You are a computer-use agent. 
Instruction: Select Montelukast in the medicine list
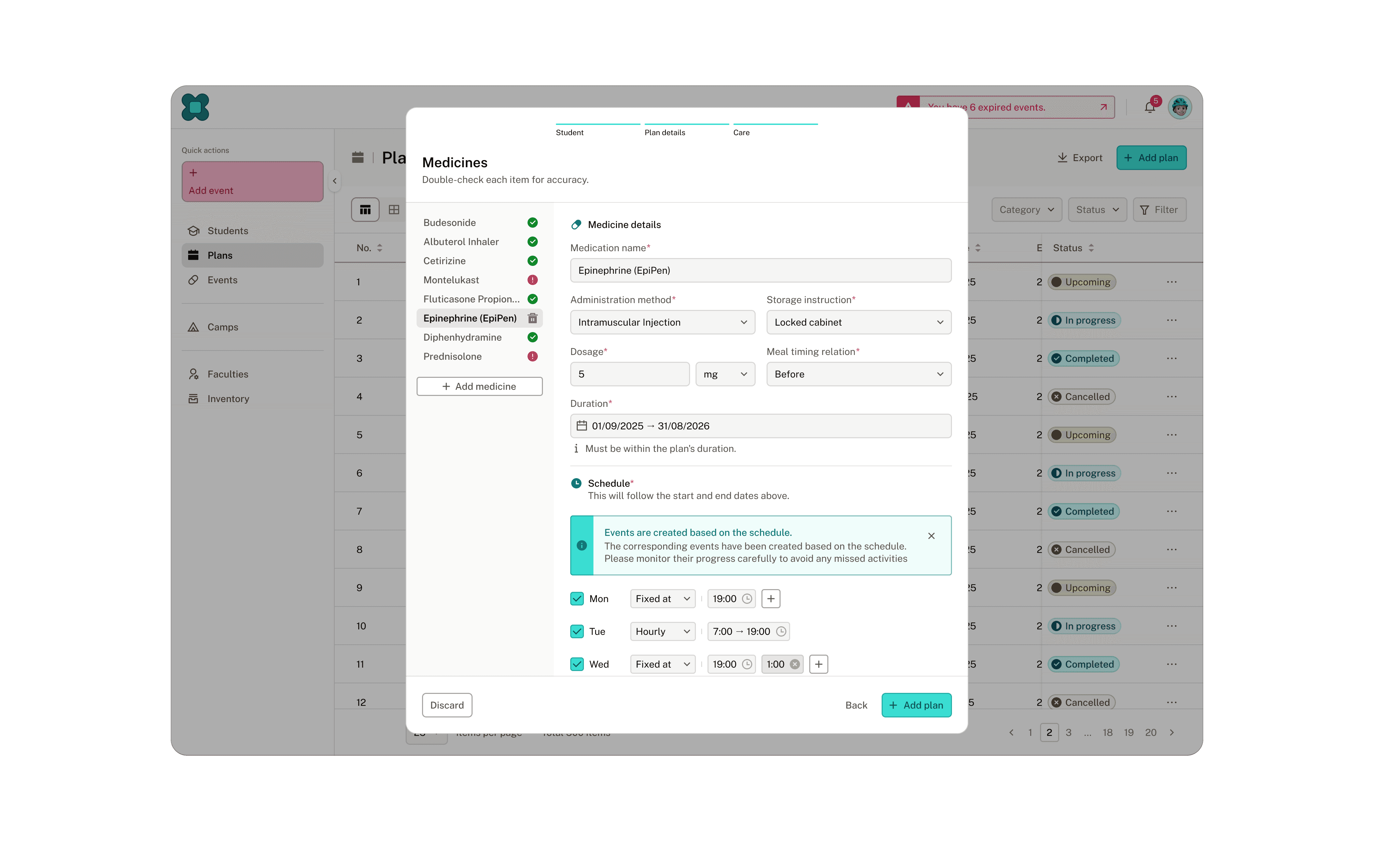point(451,280)
